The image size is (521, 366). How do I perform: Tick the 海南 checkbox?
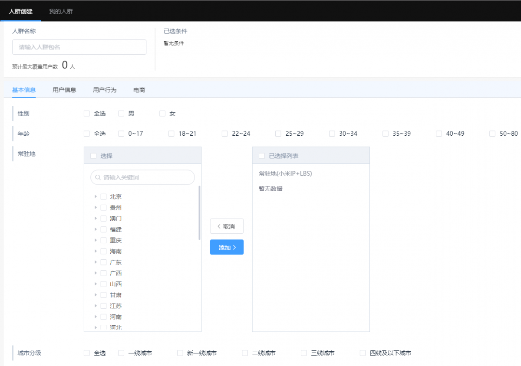click(x=103, y=251)
